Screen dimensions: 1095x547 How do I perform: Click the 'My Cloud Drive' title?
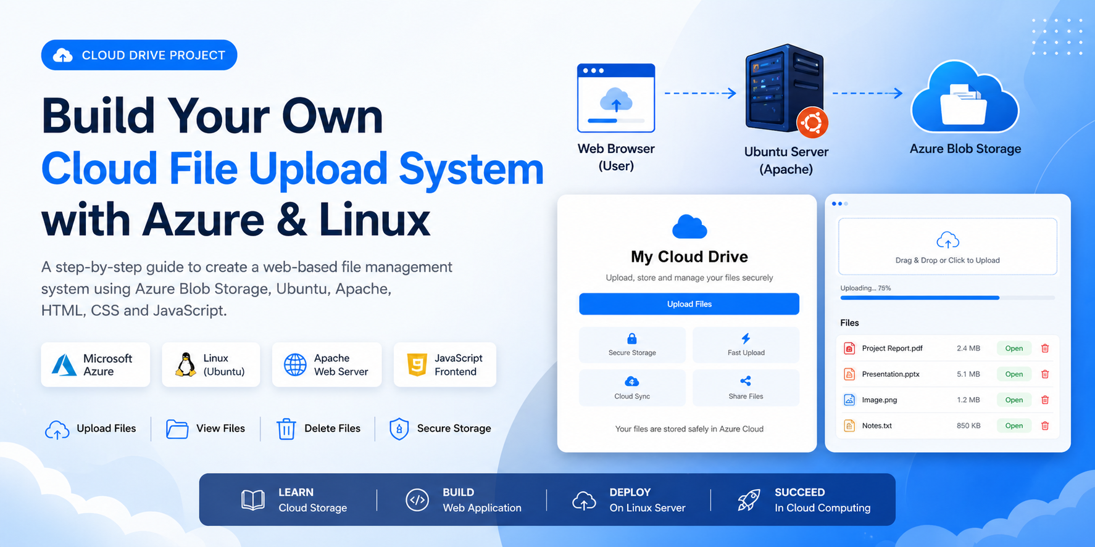coord(689,257)
